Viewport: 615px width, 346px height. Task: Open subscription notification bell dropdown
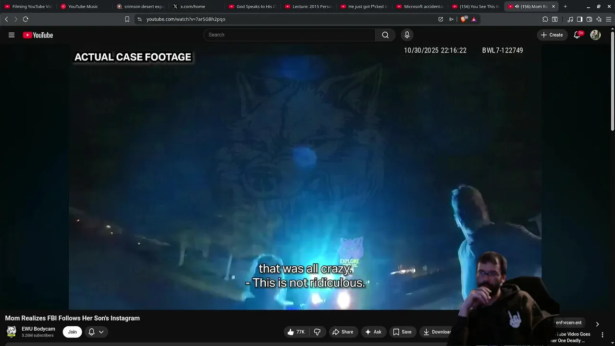pyautogui.click(x=96, y=332)
